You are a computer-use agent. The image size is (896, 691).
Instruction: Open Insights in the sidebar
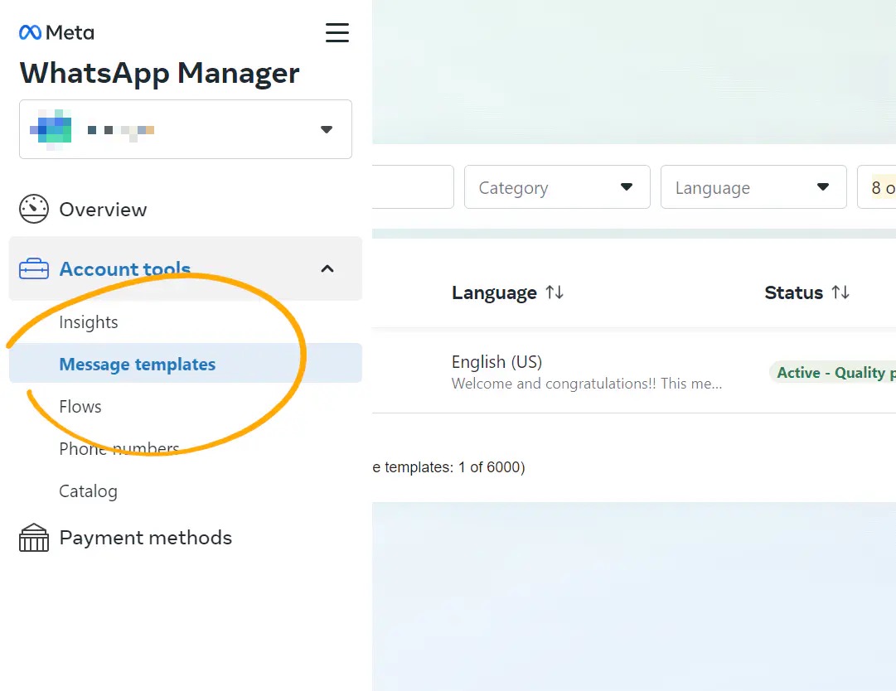[89, 322]
